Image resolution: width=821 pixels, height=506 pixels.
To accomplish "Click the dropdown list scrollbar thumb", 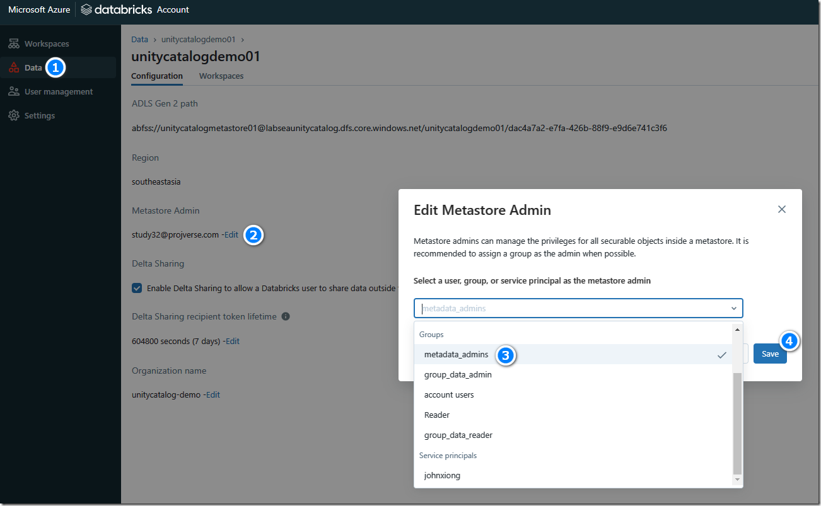I will point(737,423).
